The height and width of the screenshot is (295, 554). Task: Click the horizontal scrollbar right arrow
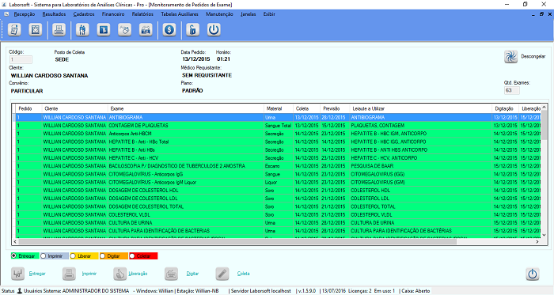(x=537, y=242)
